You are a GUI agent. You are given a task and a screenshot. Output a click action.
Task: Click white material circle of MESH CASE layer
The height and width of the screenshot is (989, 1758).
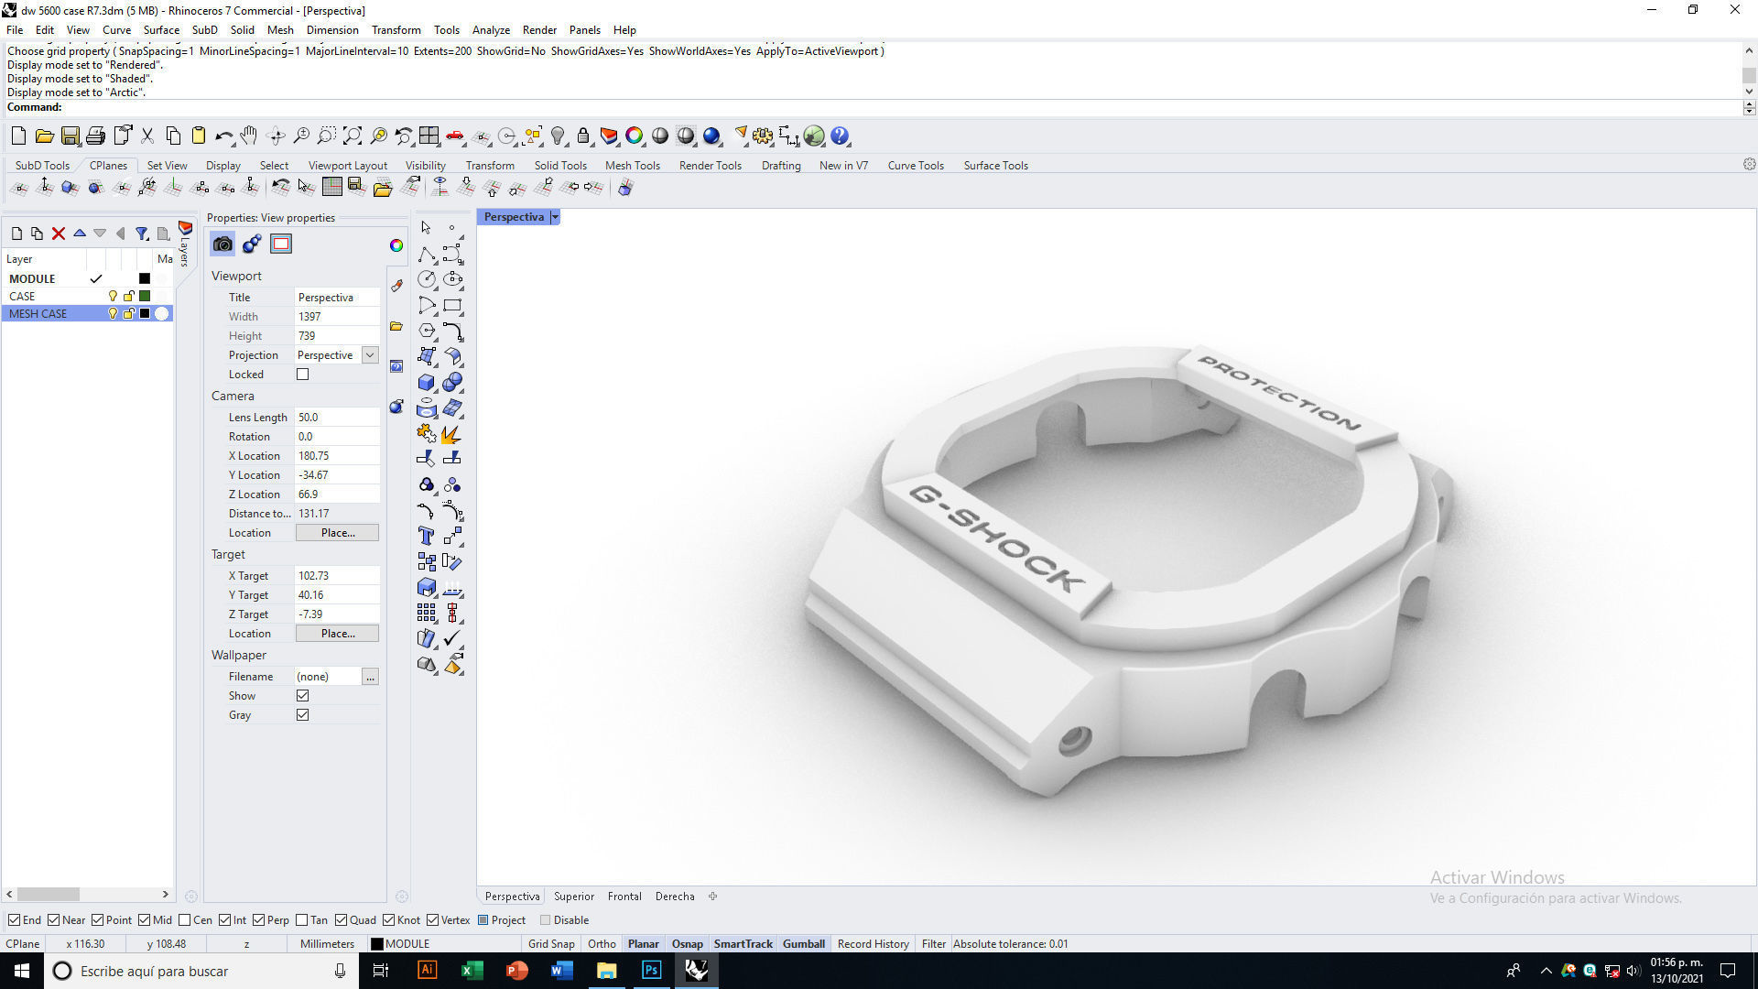162,314
